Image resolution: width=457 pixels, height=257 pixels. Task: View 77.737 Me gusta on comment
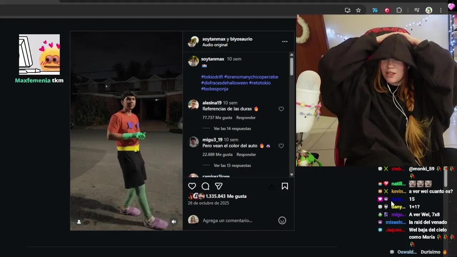(217, 117)
